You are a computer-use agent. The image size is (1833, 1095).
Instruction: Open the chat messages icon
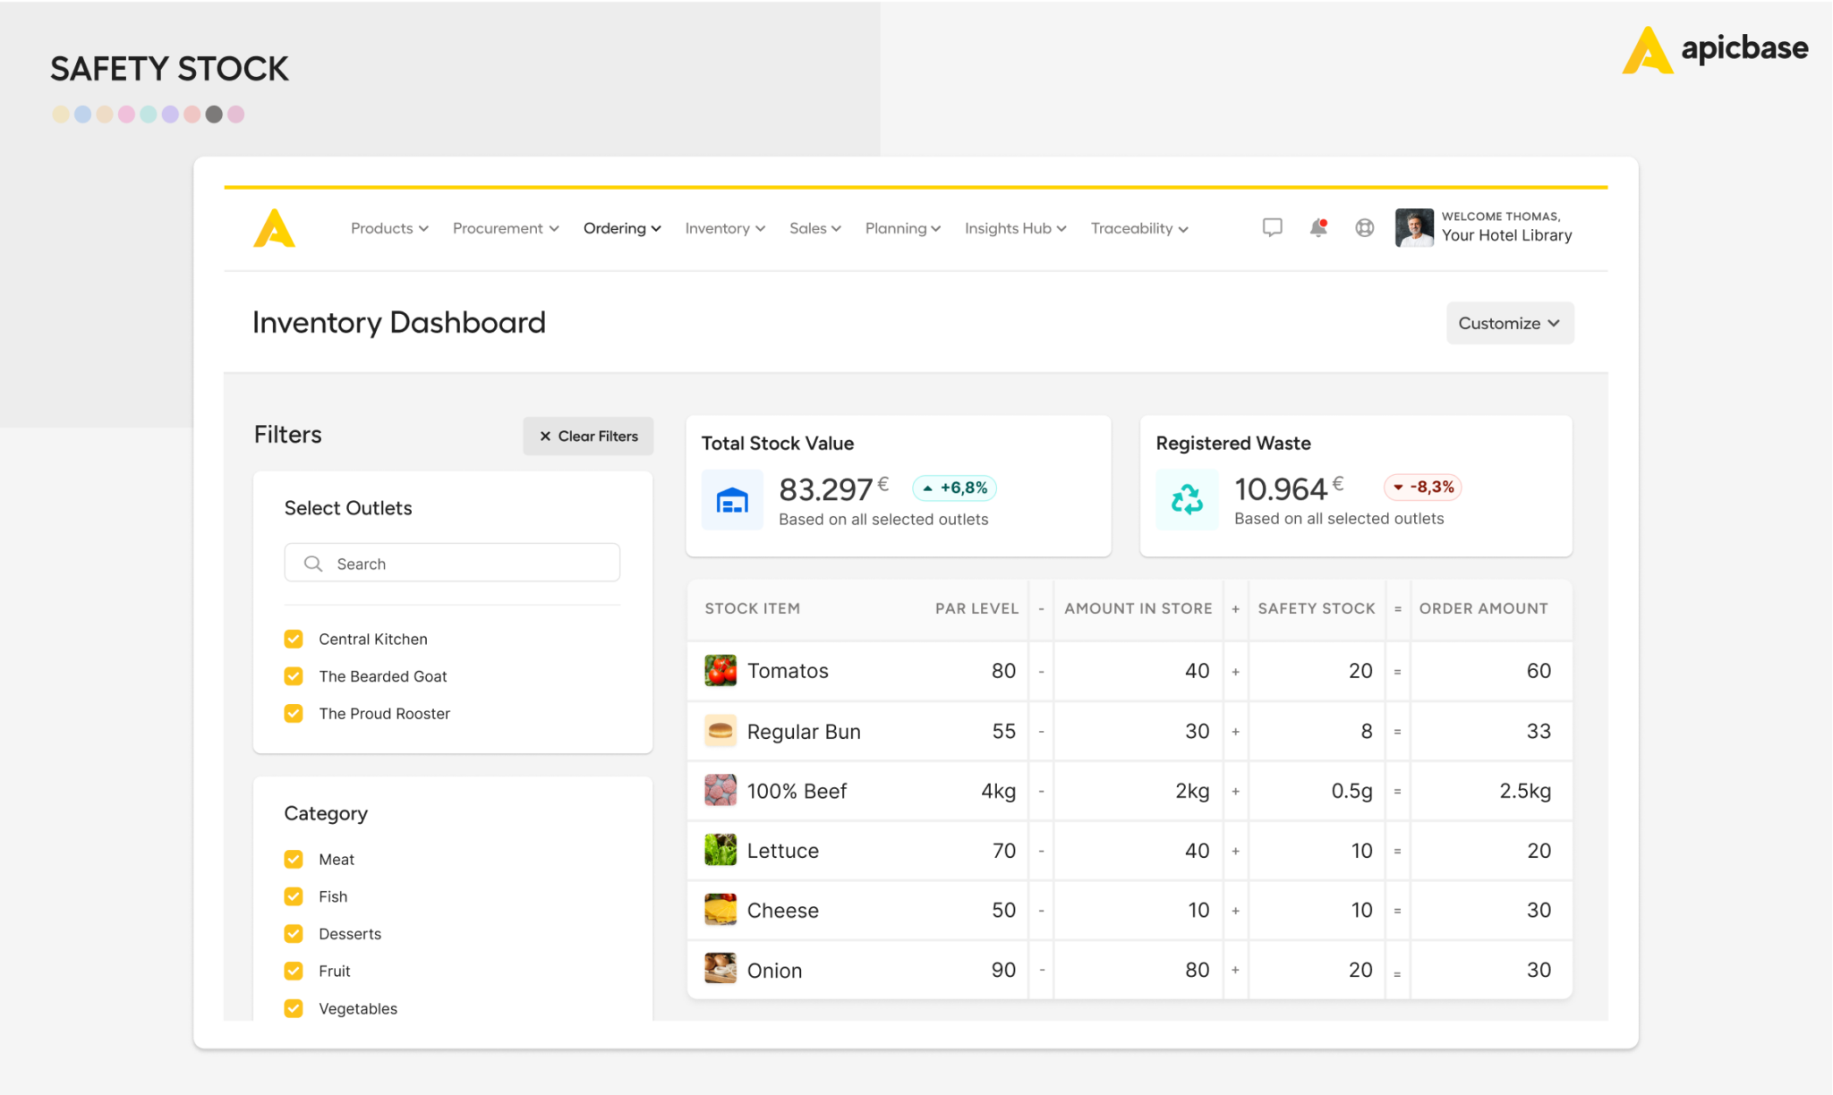click(1271, 227)
